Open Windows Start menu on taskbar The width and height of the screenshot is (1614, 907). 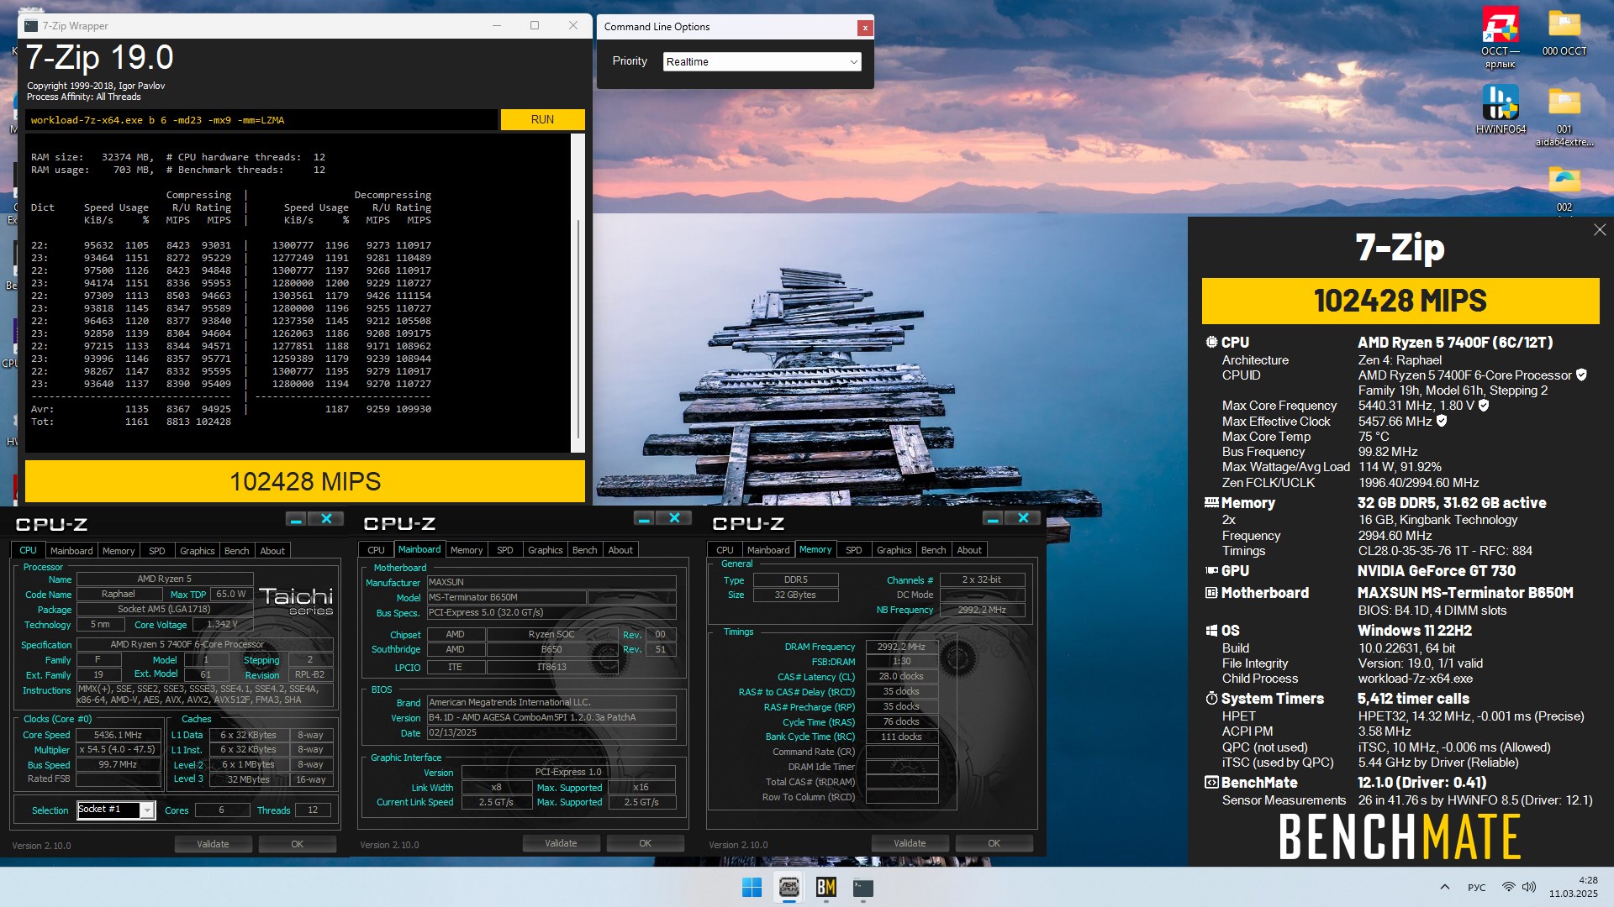click(x=752, y=887)
